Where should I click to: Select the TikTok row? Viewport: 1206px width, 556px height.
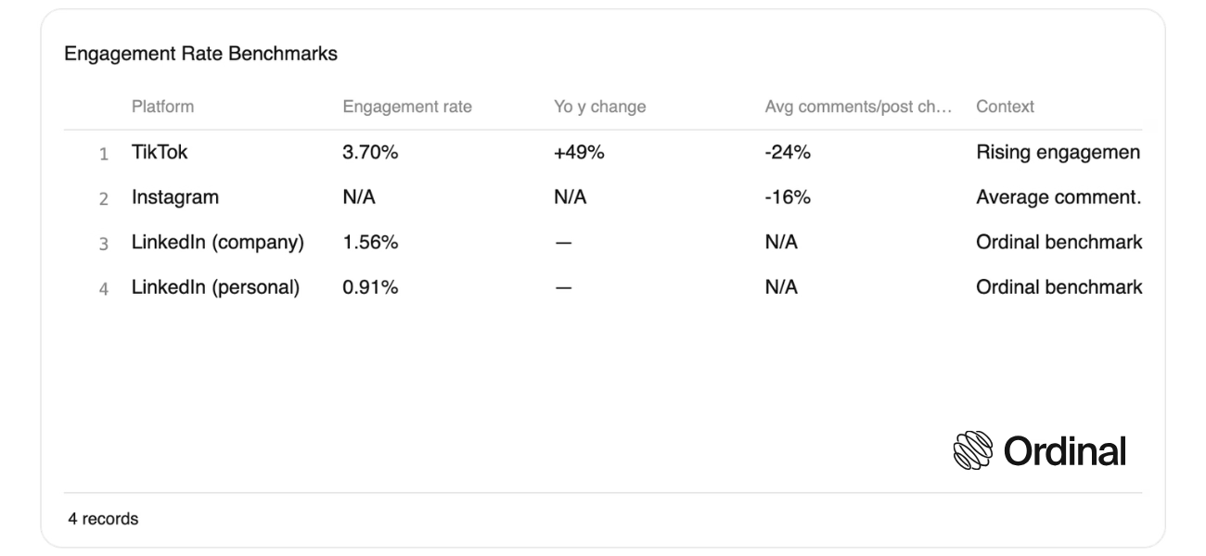tap(603, 153)
